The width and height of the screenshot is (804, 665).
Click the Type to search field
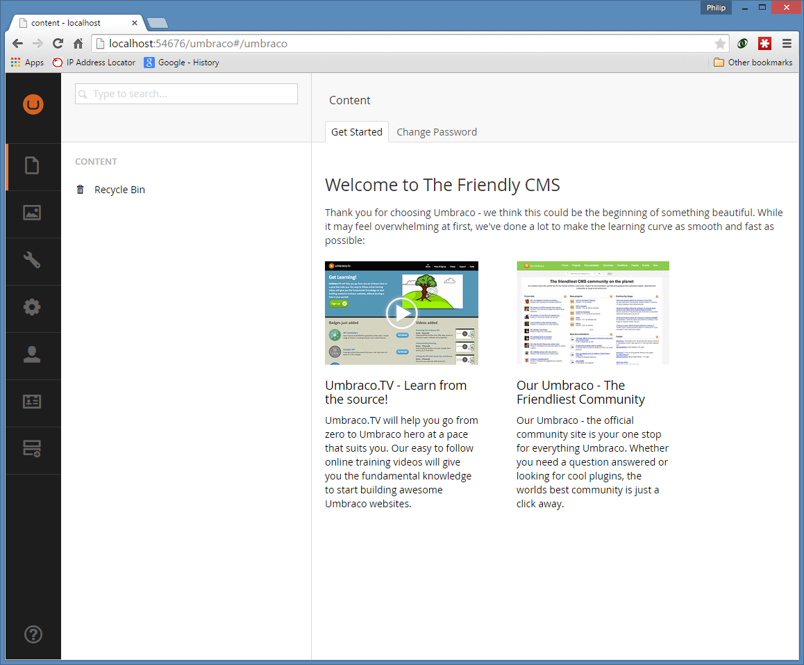pyautogui.click(x=186, y=94)
